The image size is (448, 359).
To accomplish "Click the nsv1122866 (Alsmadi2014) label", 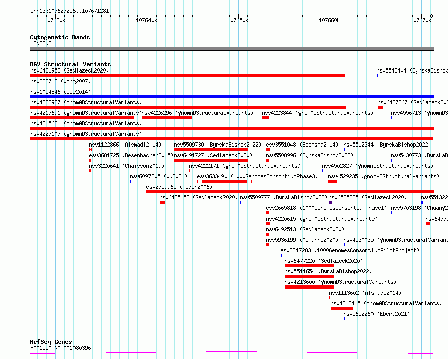I will point(125,145).
